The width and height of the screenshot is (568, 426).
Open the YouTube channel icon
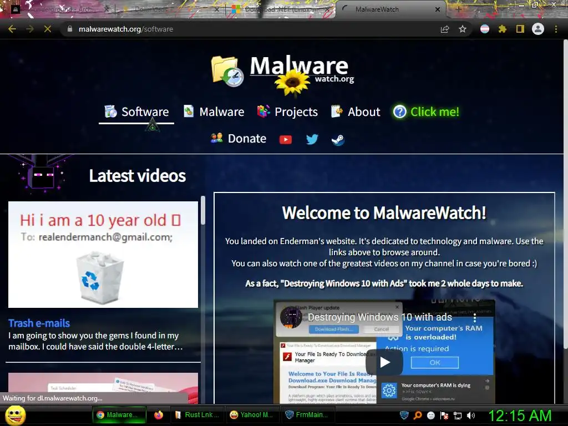click(286, 139)
